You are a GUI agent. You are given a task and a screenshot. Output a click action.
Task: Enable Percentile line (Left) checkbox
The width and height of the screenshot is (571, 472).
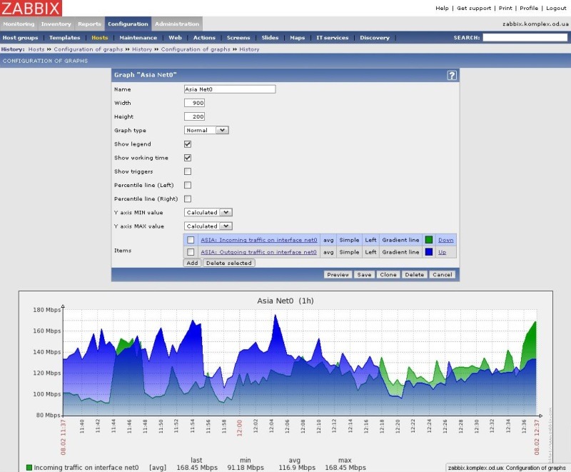[188, 185]
